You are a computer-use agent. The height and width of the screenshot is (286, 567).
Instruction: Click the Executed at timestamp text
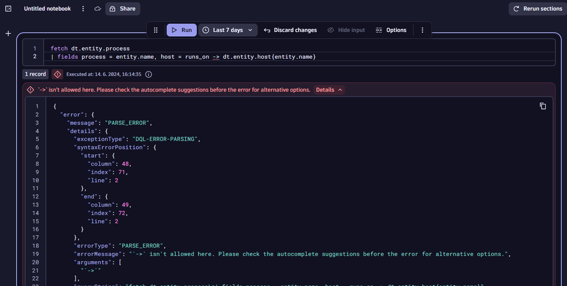point(104,74)
